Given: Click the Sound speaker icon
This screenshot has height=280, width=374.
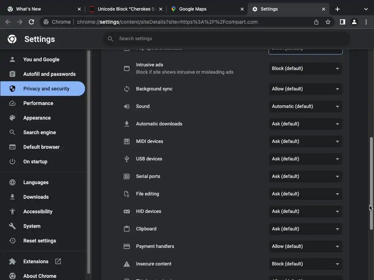Looking at the screenshot, I should pos(127,106).
